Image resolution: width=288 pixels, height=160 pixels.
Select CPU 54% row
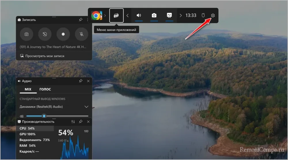pyautogui.click(x=35, y=128)
